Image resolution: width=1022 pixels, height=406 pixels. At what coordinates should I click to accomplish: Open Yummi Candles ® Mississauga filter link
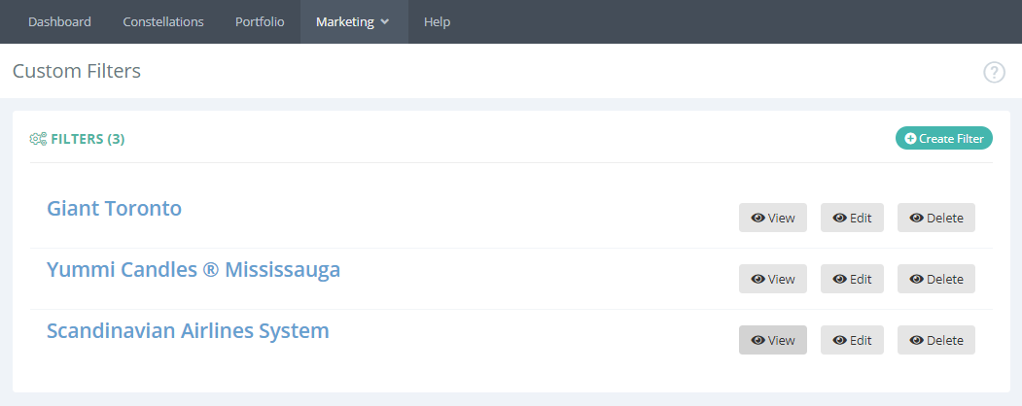[194, 269]
